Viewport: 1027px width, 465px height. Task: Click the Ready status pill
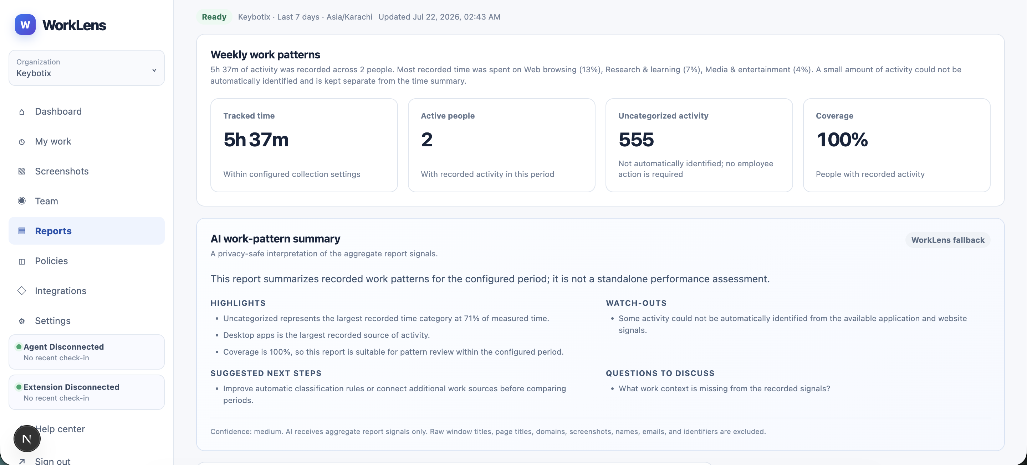[214, 17]
